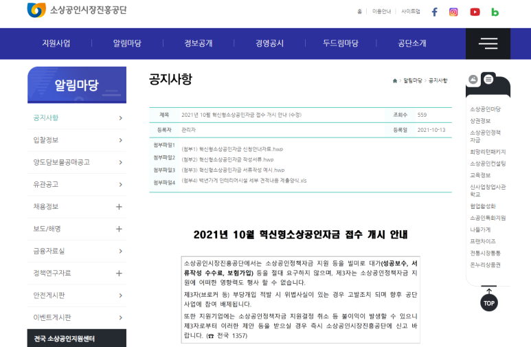The image size is (531, 347).
Task: Click chevron next to 이벤트게시판
Action: click(x=121, y=317)
